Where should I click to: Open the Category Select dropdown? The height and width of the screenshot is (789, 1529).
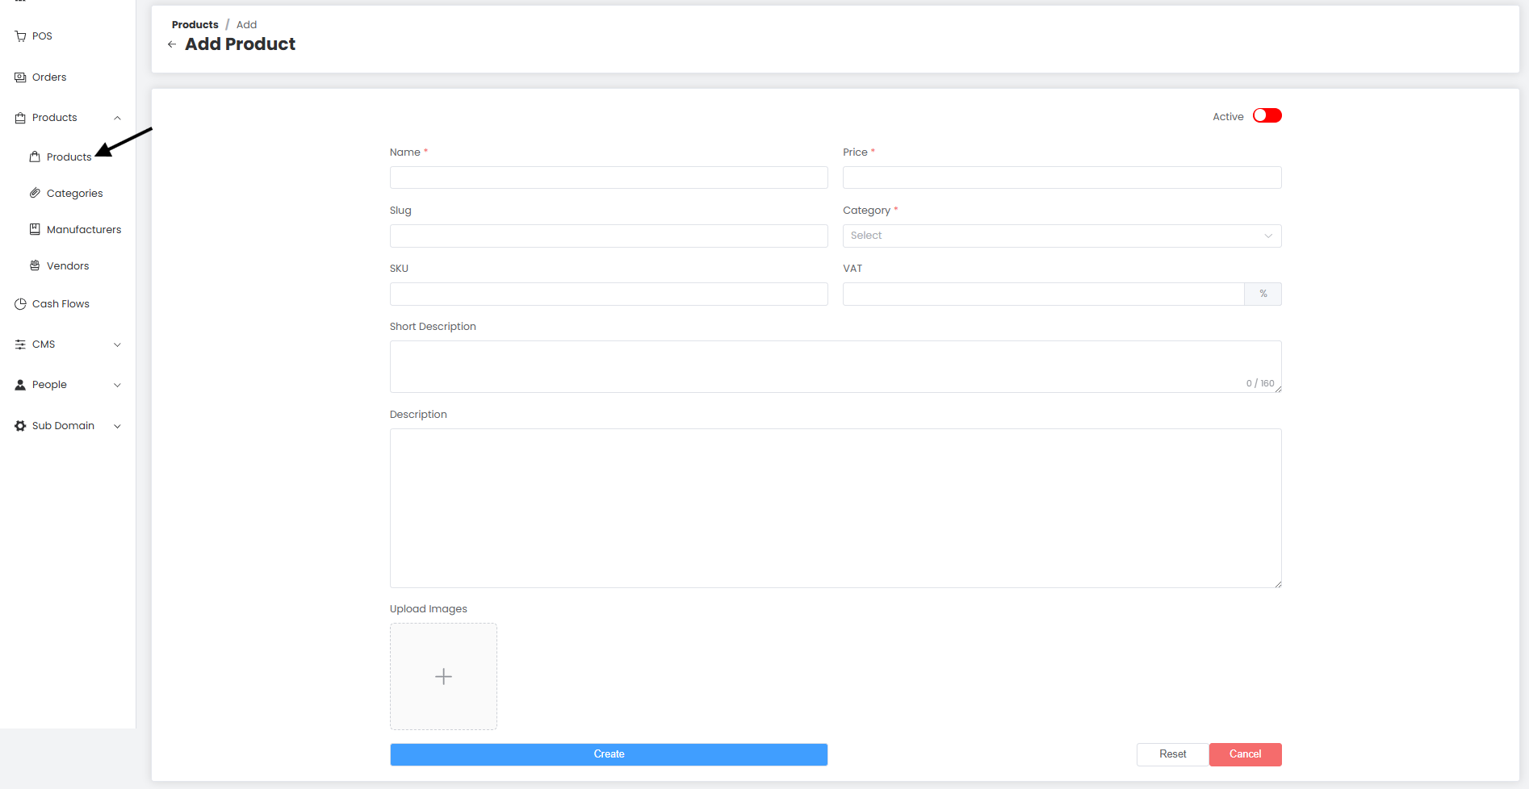(x=1061, y=236)
